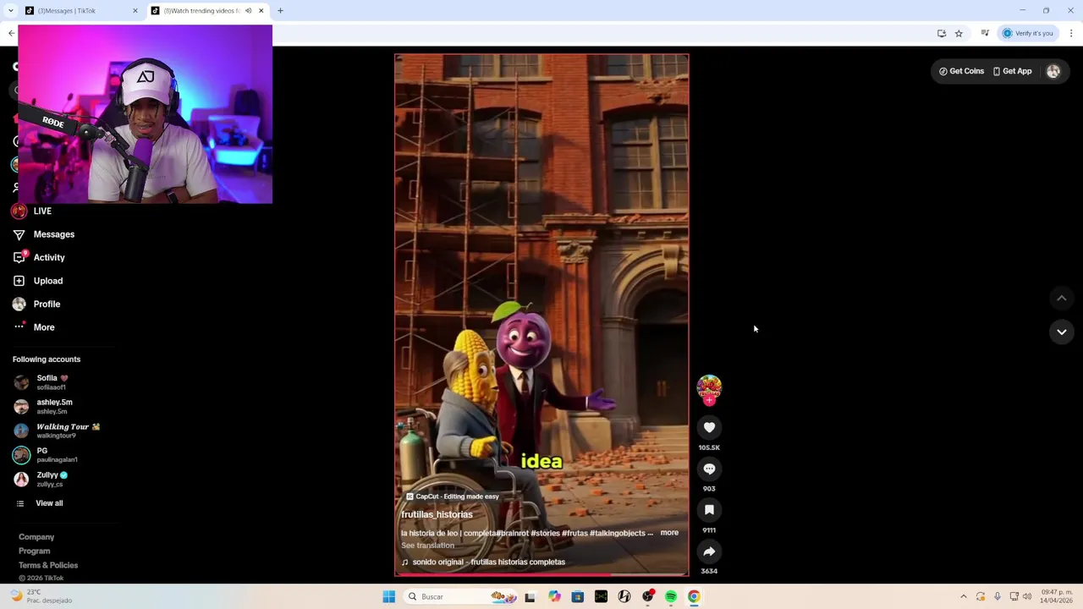
Task: Expand View all following accounts
Action: (x=40, y=503)
